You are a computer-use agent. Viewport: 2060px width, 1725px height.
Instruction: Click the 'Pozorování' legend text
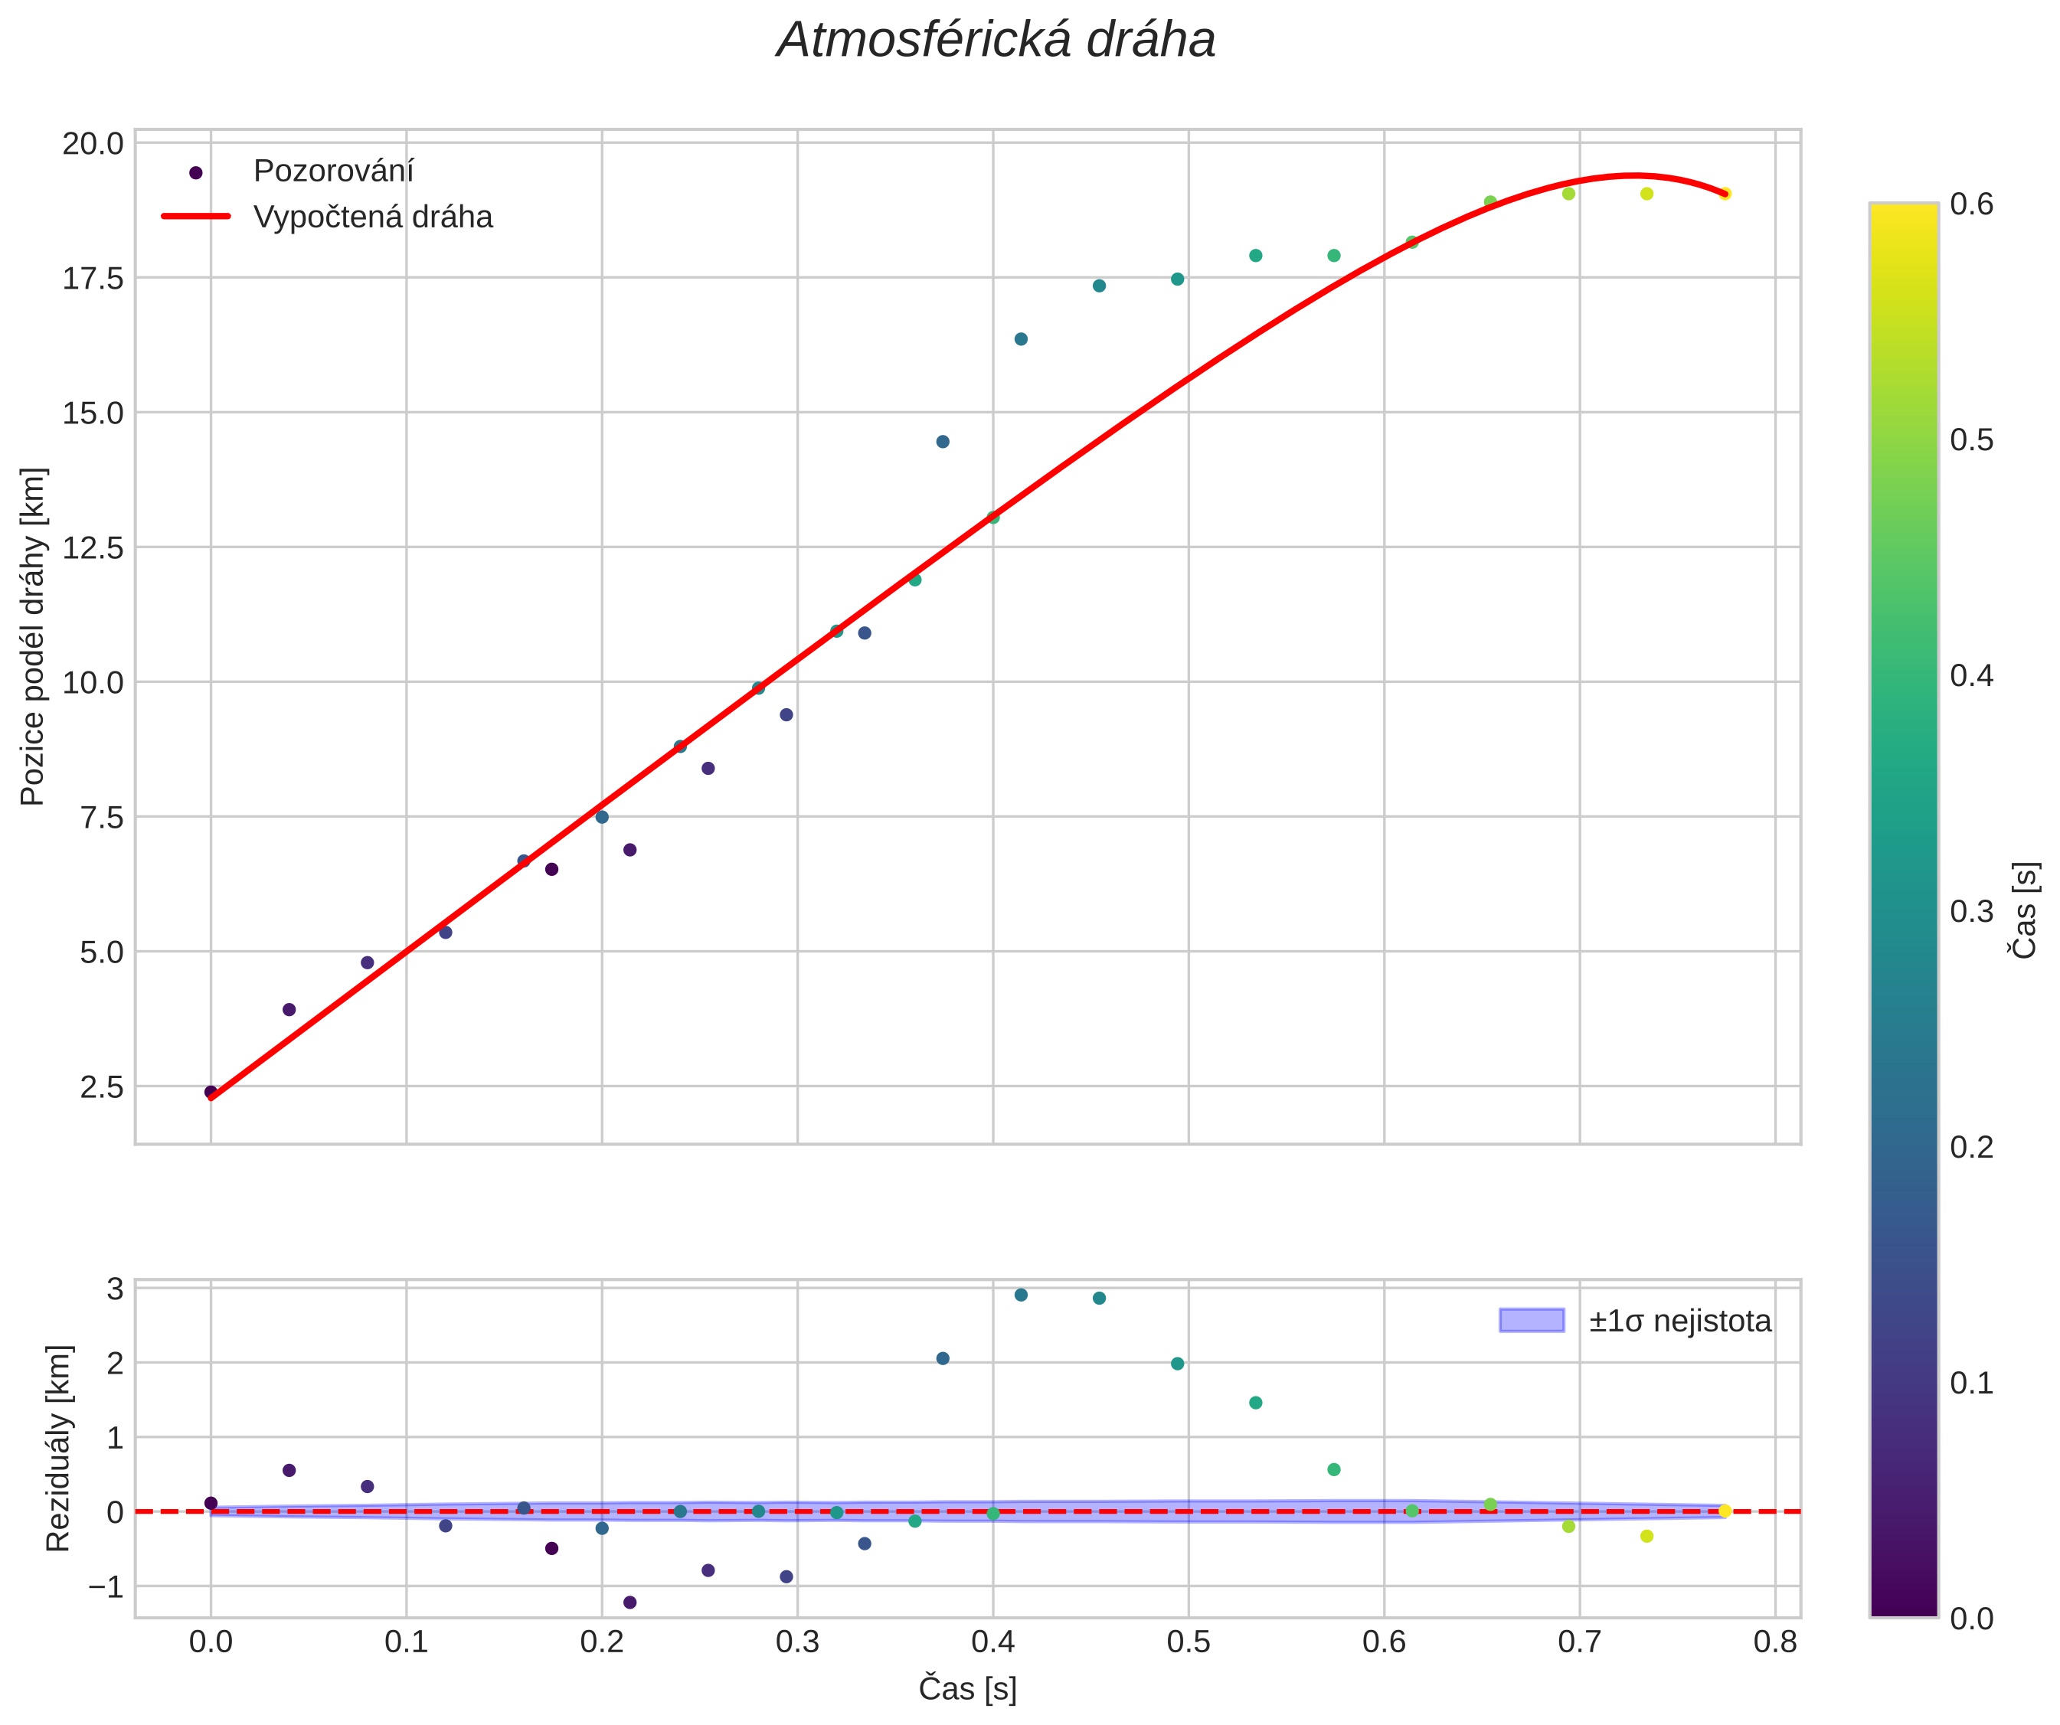pos(334,172)
